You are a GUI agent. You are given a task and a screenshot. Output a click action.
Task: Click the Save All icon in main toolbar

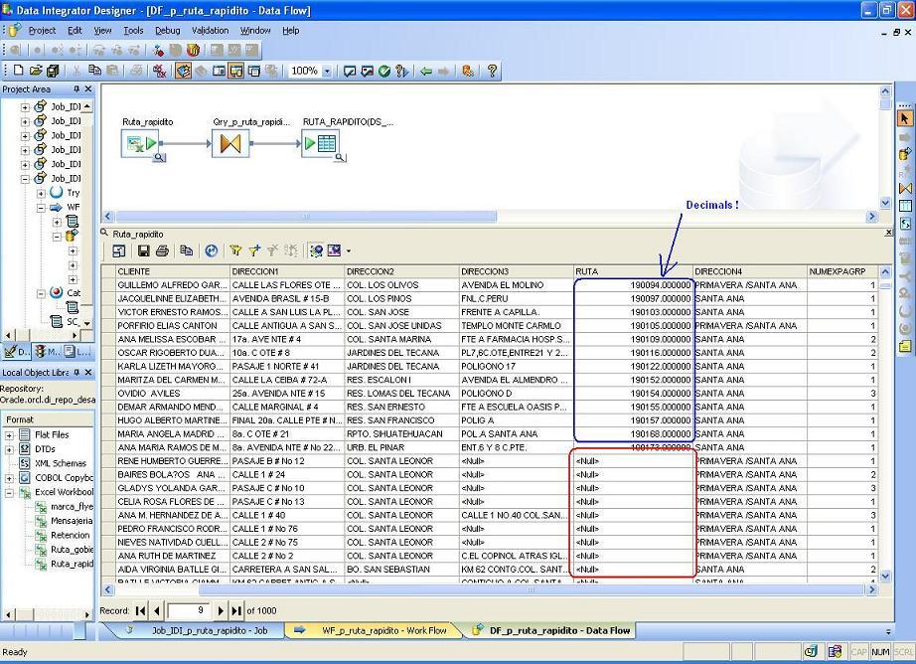(x=53, y=71)
